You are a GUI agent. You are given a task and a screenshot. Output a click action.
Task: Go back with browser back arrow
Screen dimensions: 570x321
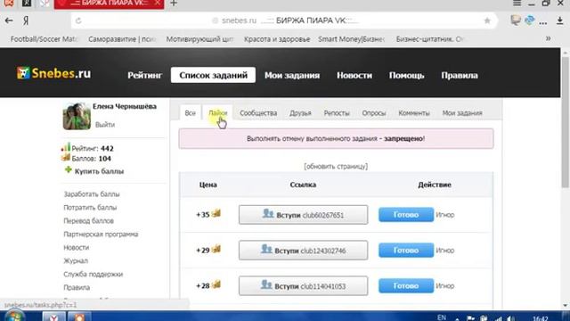click(9, 21)
